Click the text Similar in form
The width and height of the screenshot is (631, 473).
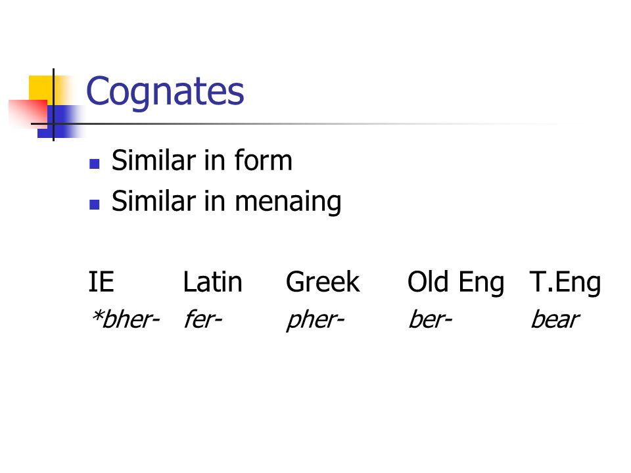202,160
